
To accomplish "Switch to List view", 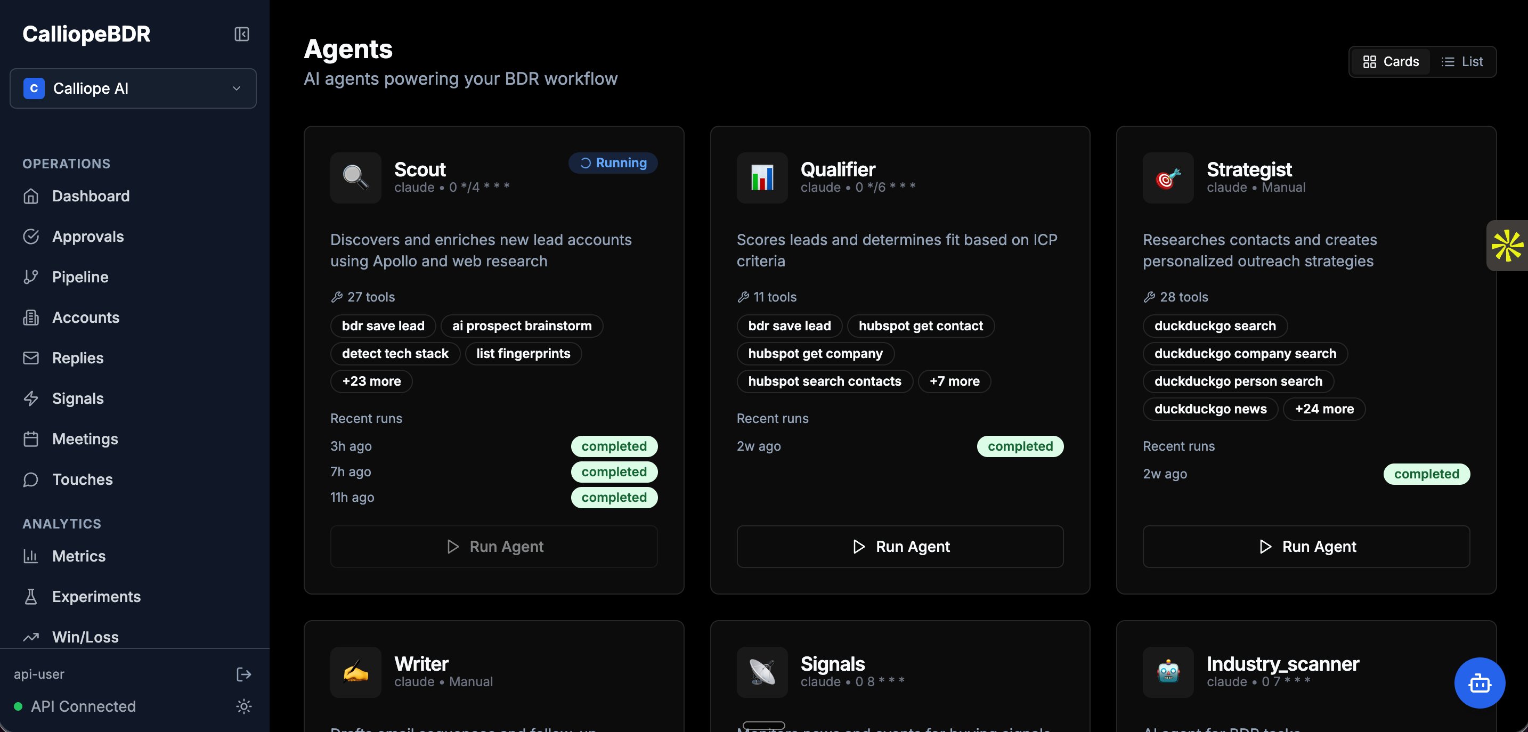I will (x=1462, y=62).
